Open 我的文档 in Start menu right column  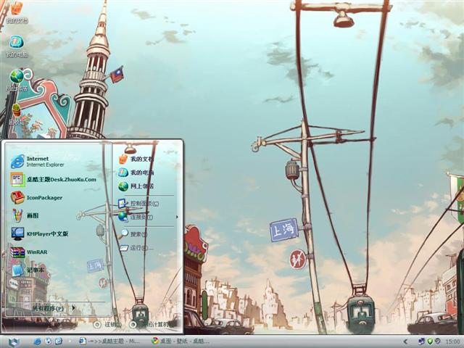click(x=136, y=159)
